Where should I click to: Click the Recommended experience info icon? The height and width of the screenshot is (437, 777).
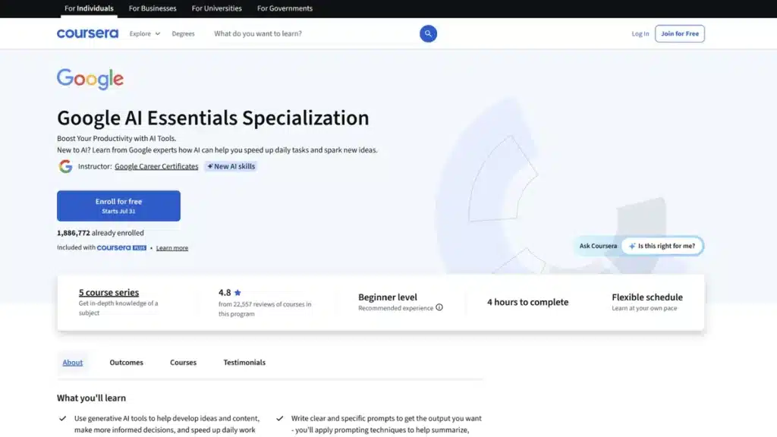pos(439,308)
